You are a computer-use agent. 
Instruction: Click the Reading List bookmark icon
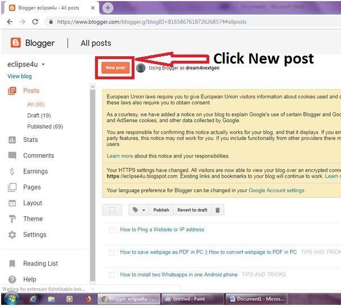pyautogui.click(x=12, y=264)
